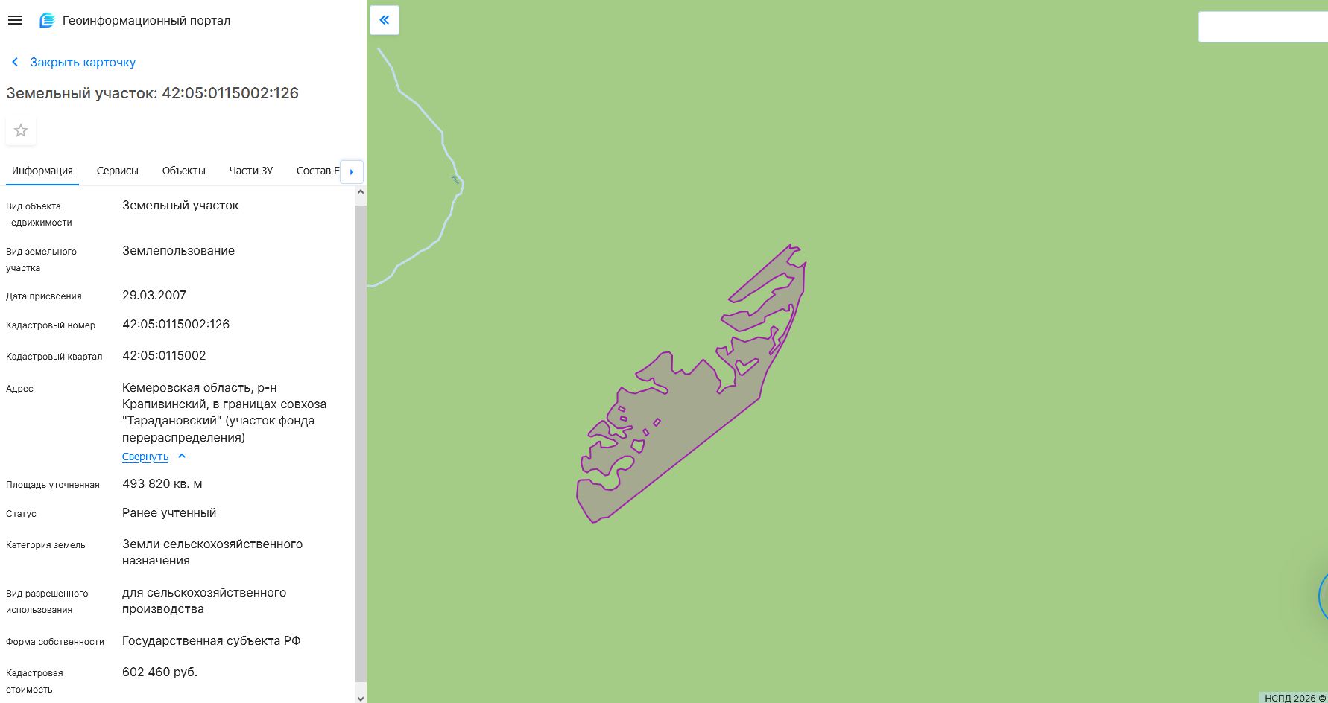Select the Информация tab

(42, 171)
